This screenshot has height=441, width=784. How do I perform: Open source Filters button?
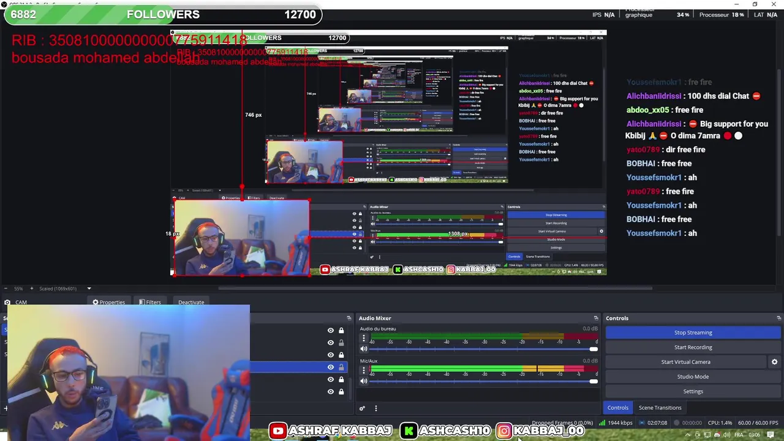[x=150, y=302]
